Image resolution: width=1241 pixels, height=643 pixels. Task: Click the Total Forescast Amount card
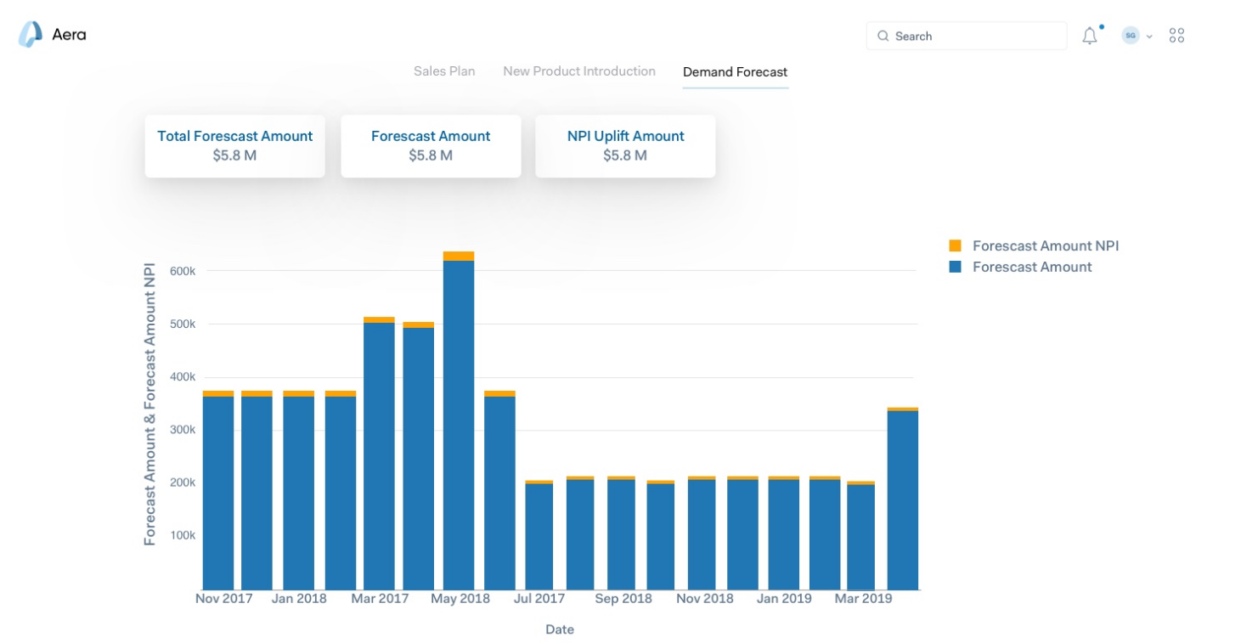(x=234, y=145)
